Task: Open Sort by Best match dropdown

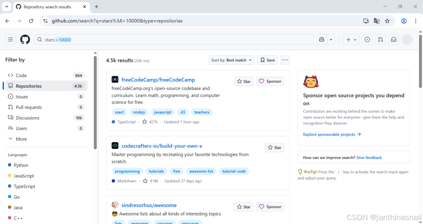Action: [231, 60]
